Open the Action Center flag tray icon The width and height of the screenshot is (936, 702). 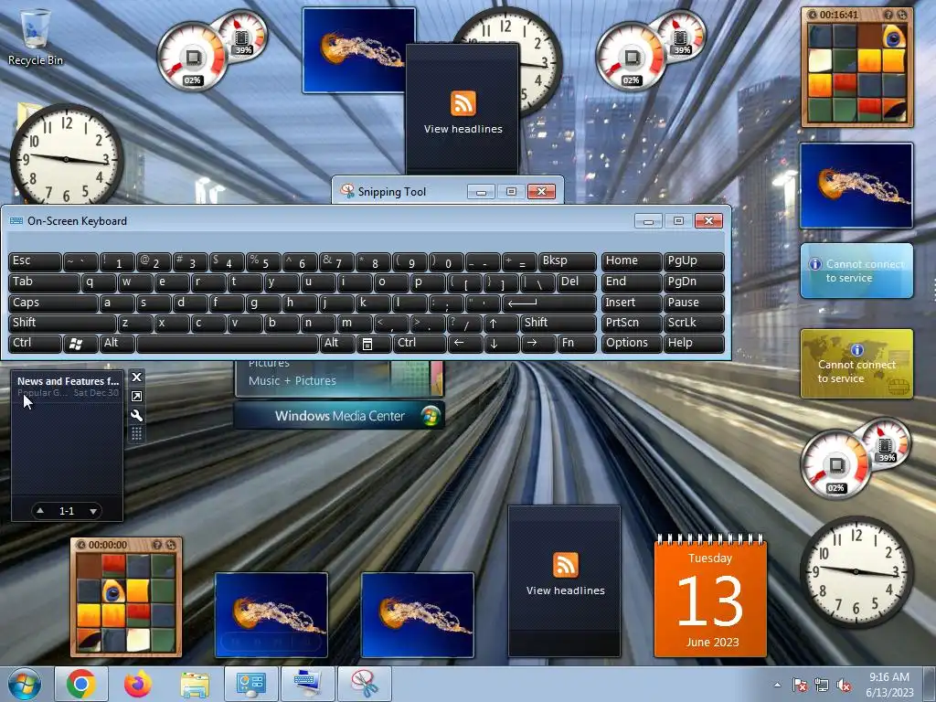pyautogui.click(x=799, y=685)
